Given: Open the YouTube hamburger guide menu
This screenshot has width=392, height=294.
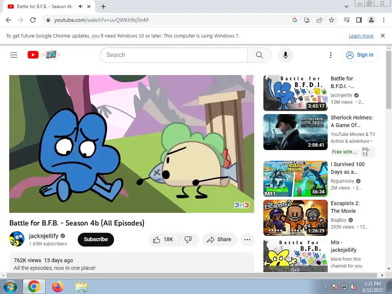Looking at the screenshot, I should pos(14,55).
